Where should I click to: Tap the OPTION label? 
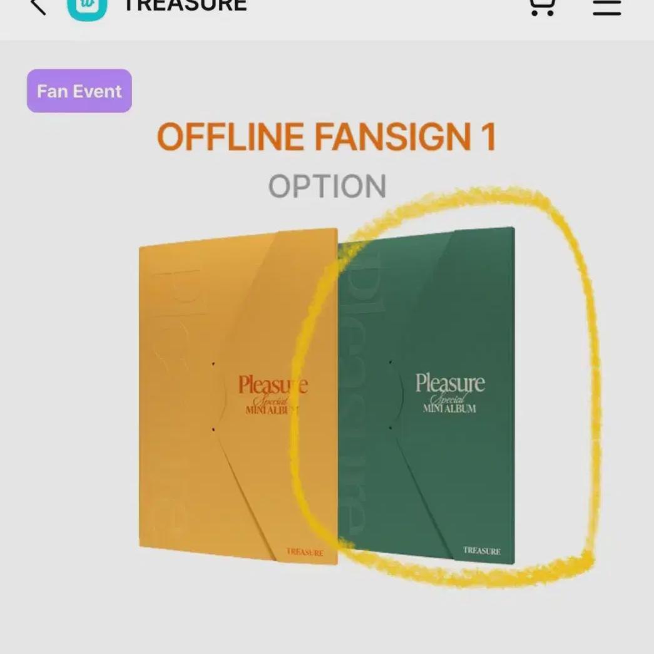327,186
